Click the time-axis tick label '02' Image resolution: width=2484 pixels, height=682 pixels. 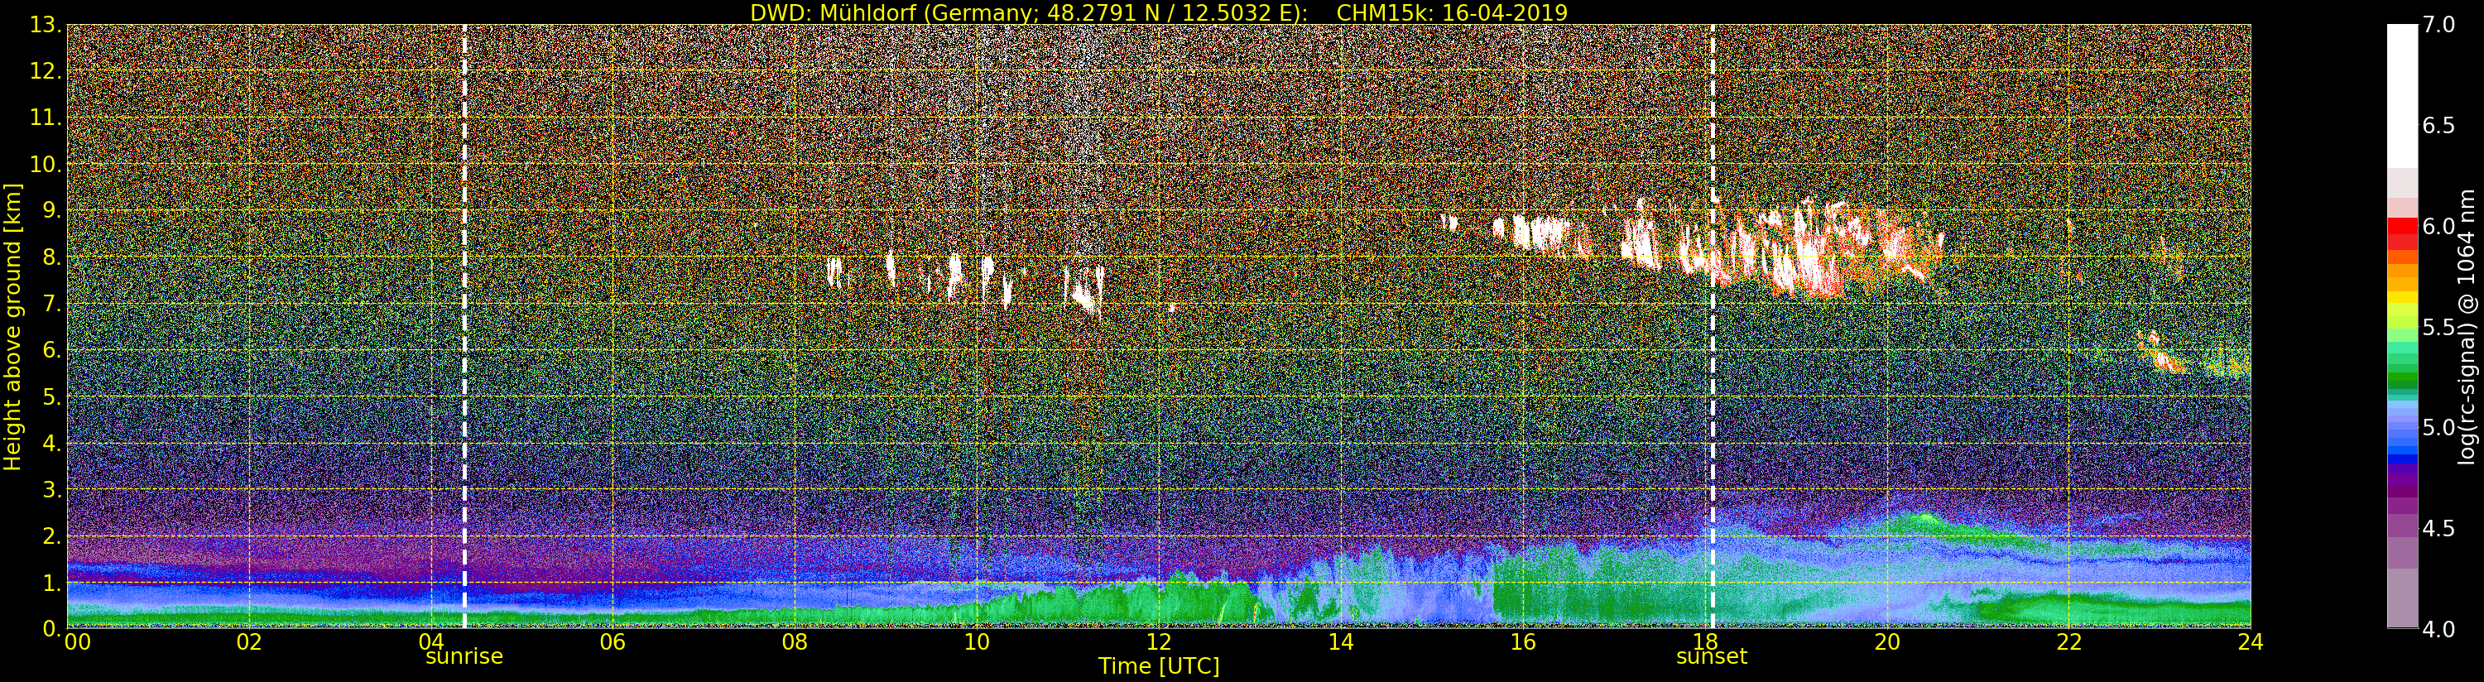249,642
